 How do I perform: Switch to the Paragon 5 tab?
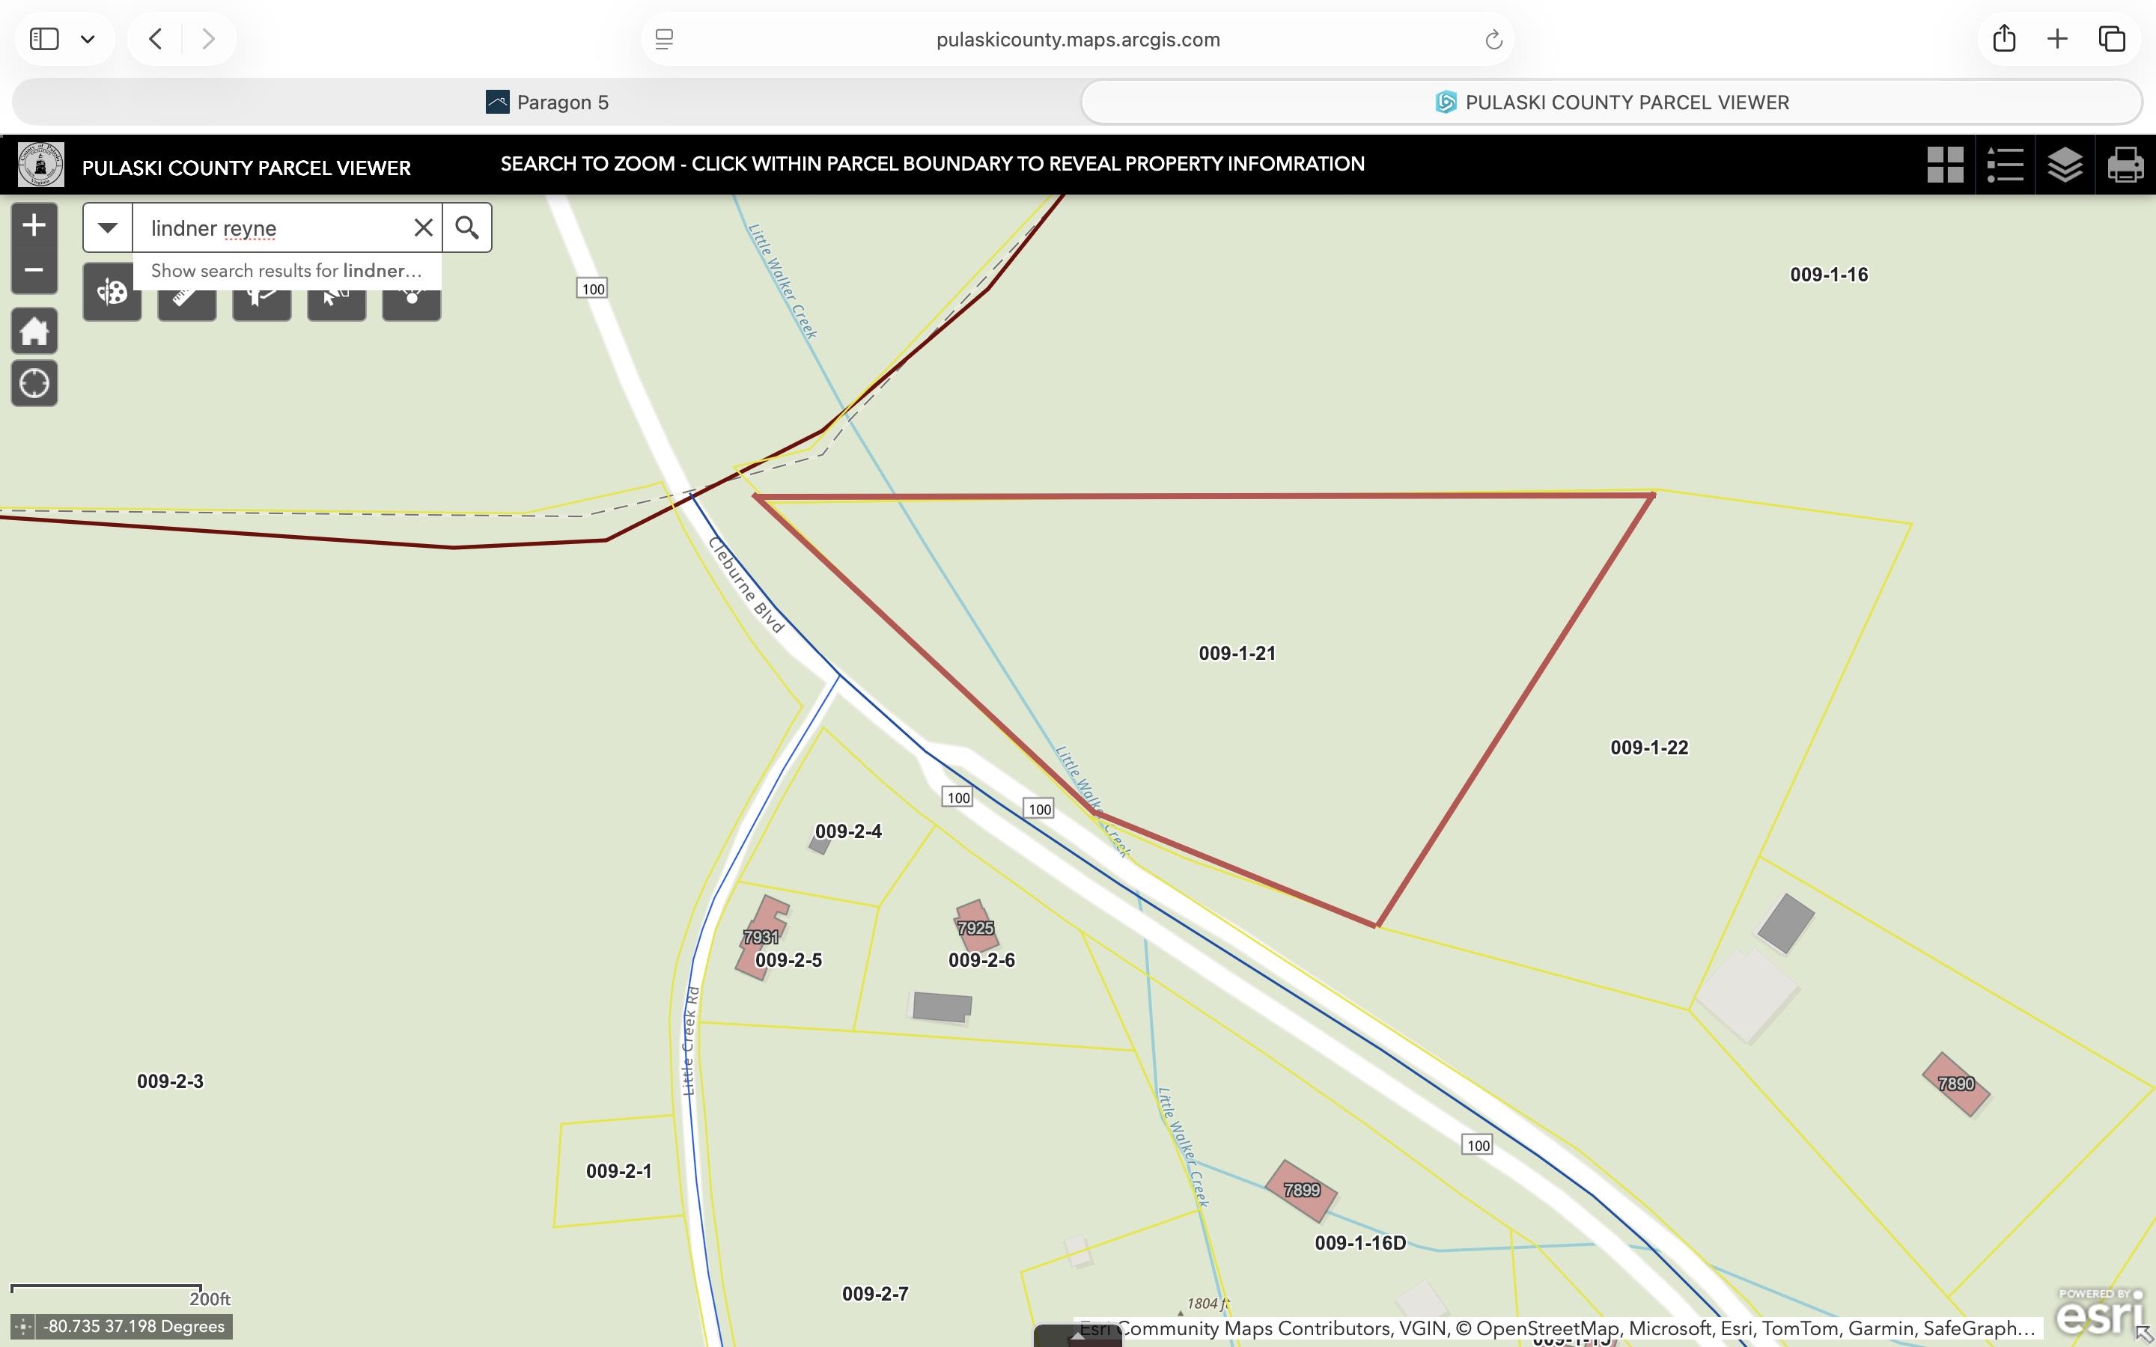point(547,103)
